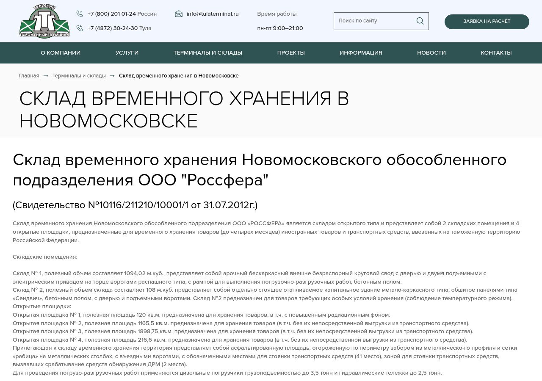Click the 'Складские помещения:' line
Image resolution: width=542 pixels, height=381 pixels.
(45, 257)
